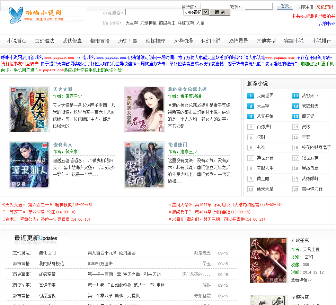Open 都市言情 category in navigation
This screenshot has width=336, height=305.
[x=100, y=41]
